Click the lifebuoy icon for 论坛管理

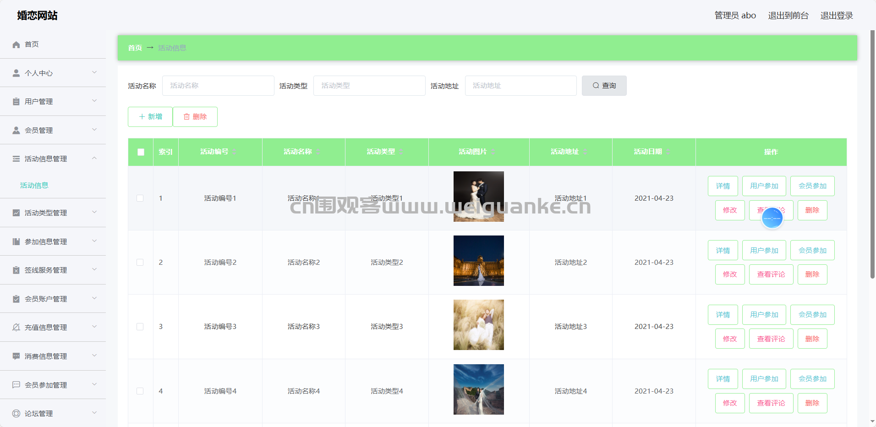pyautogui.click(x=16, y=414)
